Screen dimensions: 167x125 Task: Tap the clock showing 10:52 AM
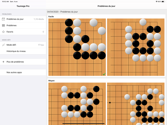pos(5,2)
